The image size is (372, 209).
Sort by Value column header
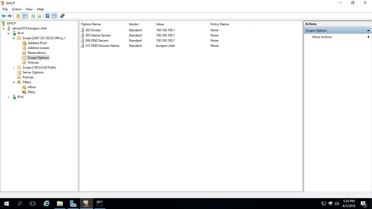coord(181,24)
